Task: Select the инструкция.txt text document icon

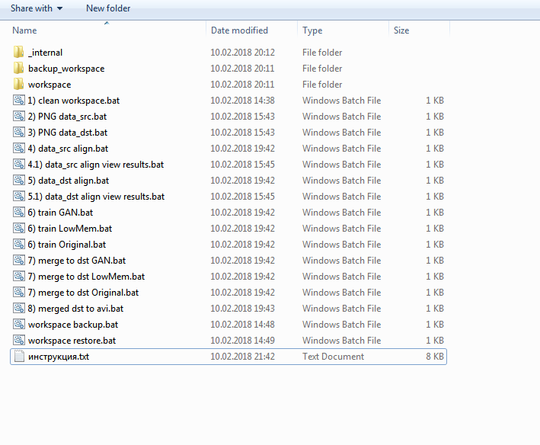Action: (19, 357)
